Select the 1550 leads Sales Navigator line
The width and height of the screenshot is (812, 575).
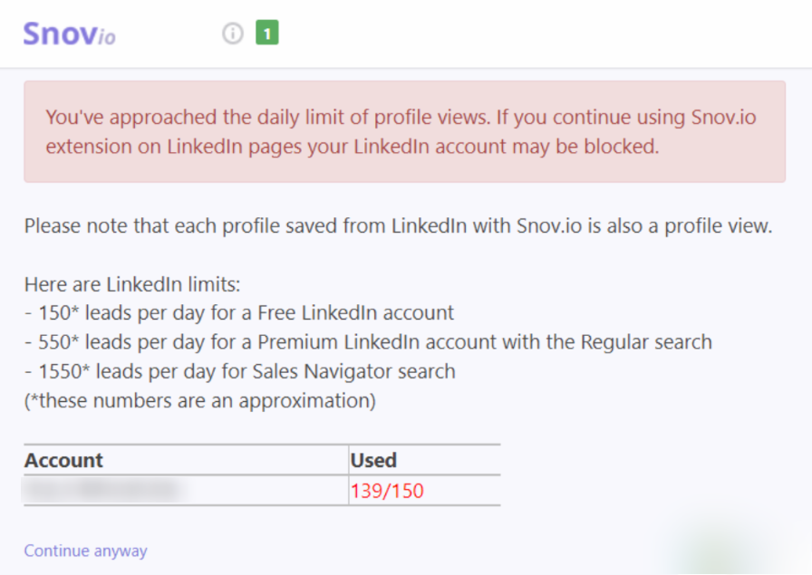click(x=240, y=371)
